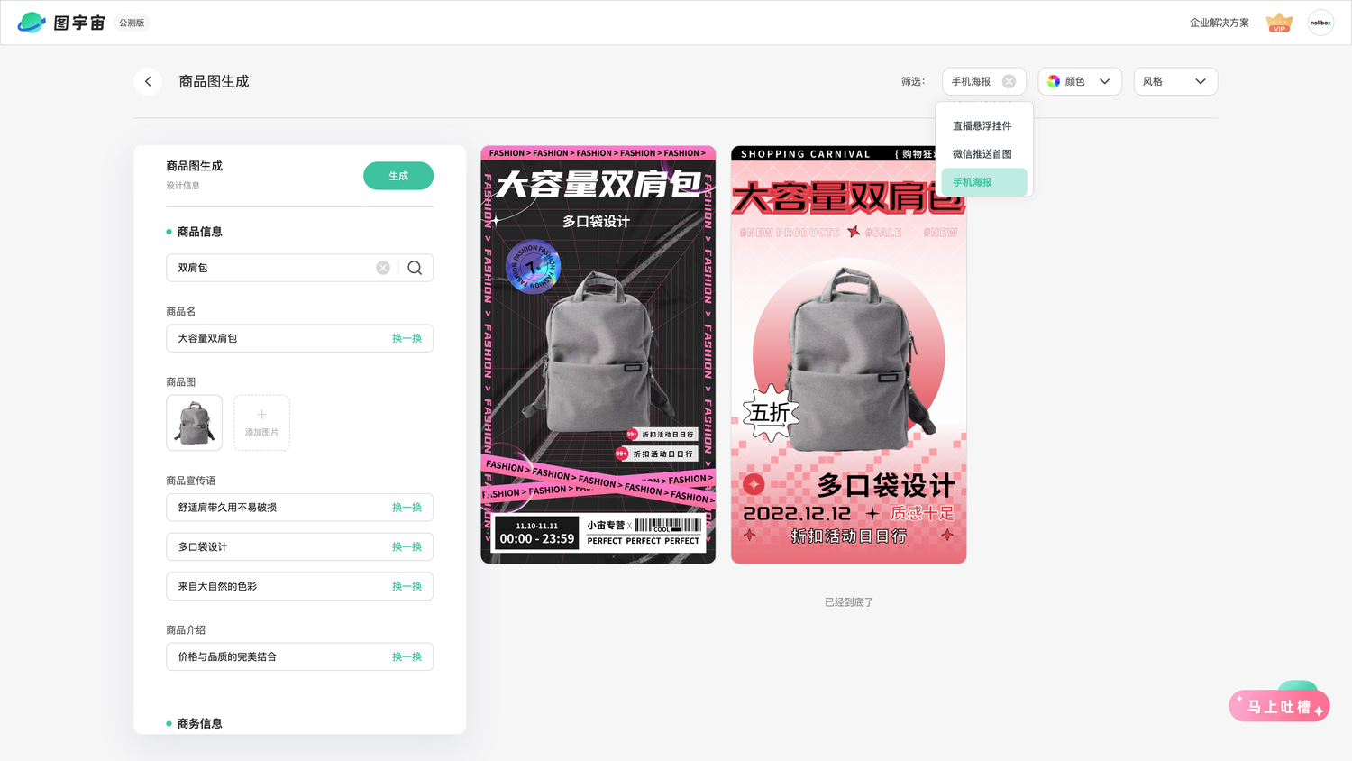Click the 生成 button
Screen dimensions: 1352x761
pyautogui.click(x=398, y=176)
